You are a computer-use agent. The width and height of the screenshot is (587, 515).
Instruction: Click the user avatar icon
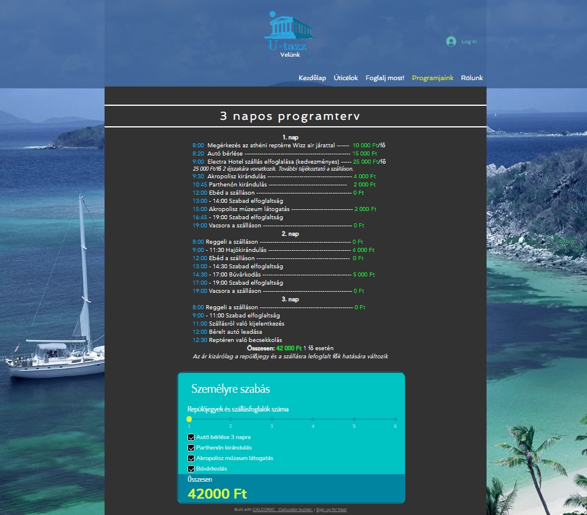pos(451,42)
